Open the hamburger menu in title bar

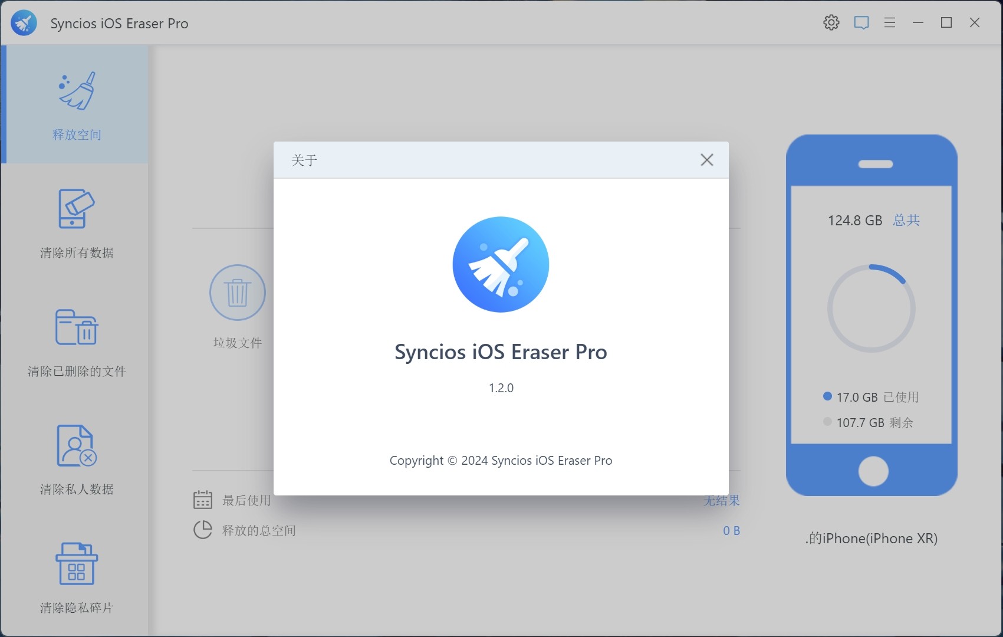(890, 22)
